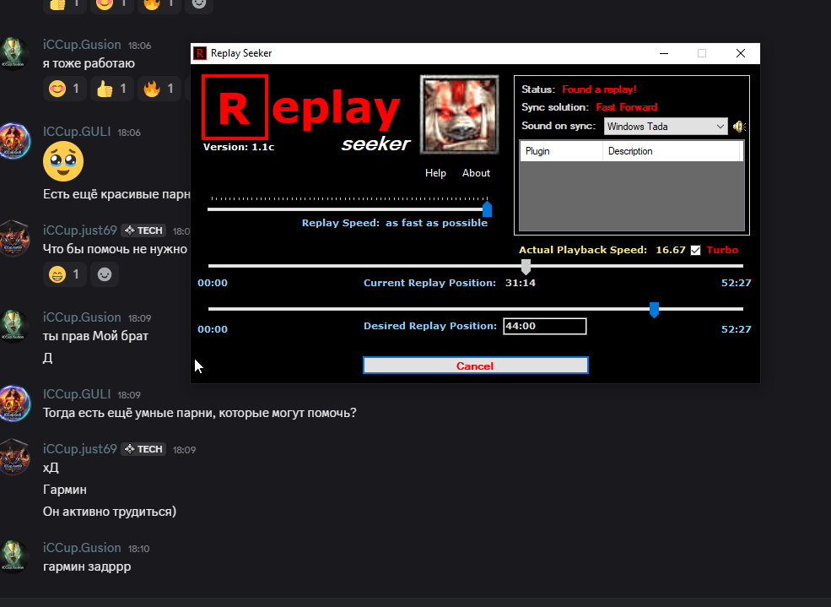Click the Cancel button
This screenshot has height=607, width=831.
pyautogui.click(x=475, y=366)
